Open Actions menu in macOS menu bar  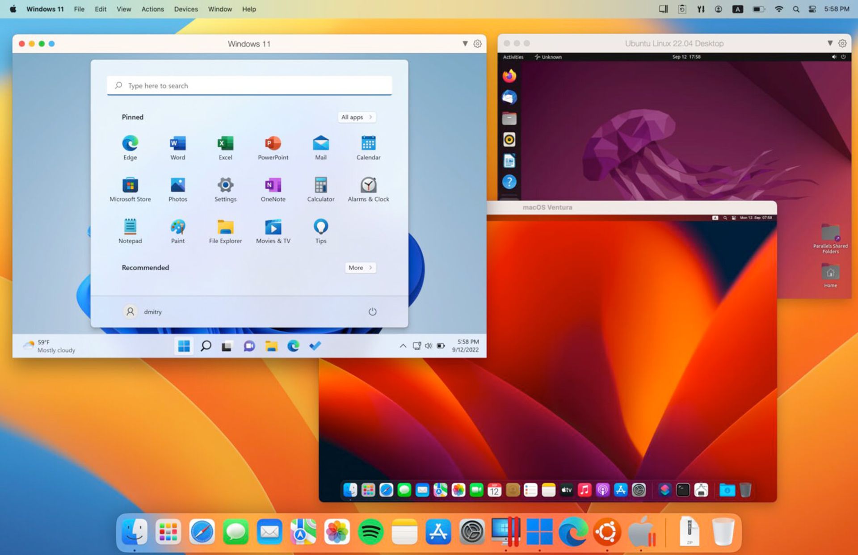(152, 8)
